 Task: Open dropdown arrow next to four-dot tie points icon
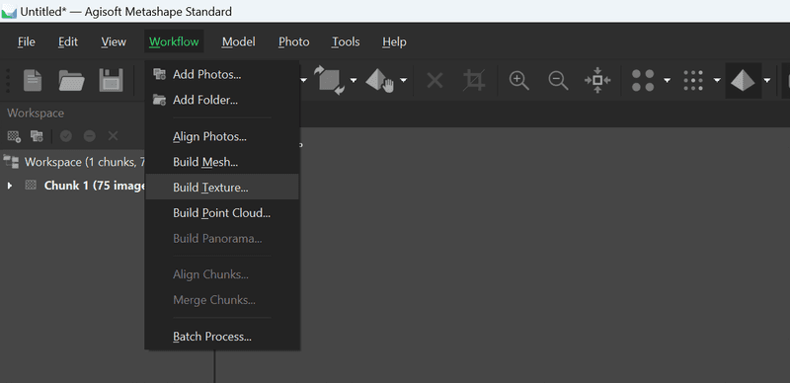point(668,80)
